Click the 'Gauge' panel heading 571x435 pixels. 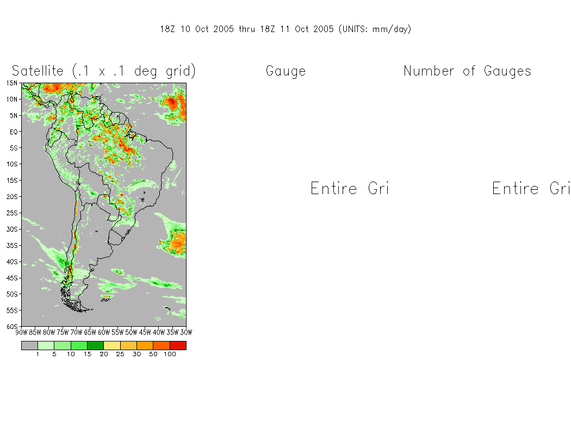[x=286, y=71]
